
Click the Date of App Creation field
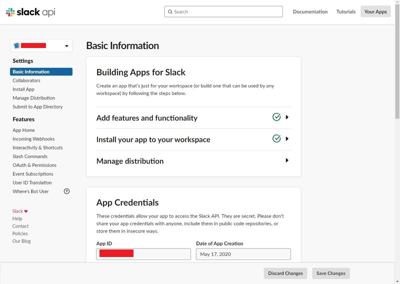243,254
